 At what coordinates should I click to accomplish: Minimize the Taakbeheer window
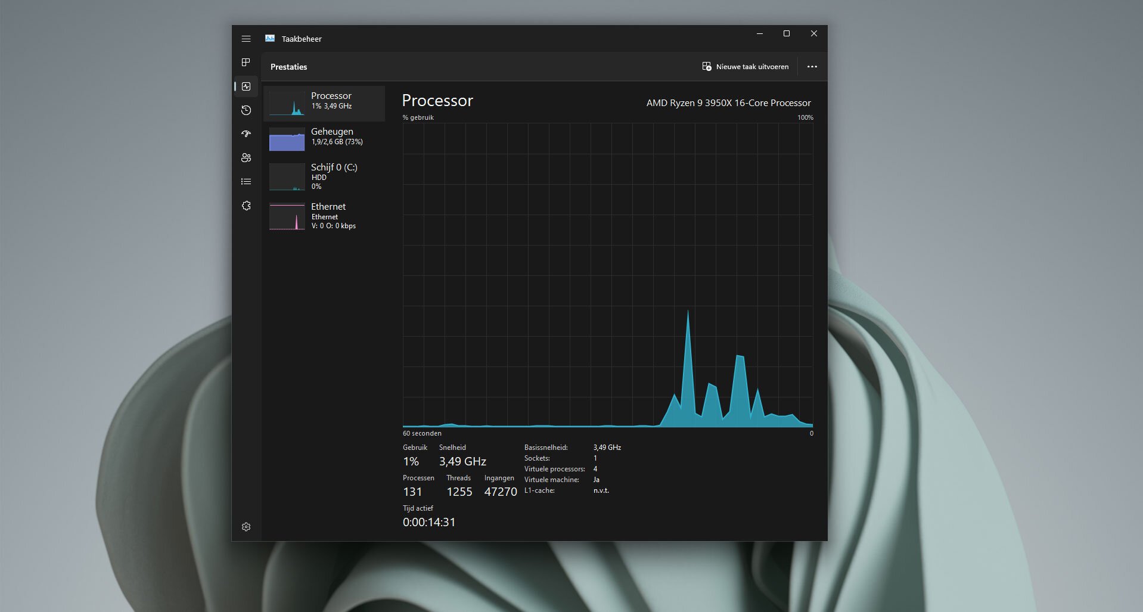[760, 34]
